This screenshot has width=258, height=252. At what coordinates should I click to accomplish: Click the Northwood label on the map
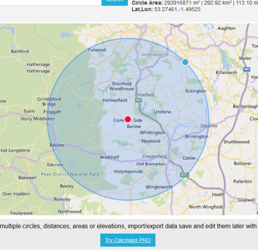(x=69, y=211)
